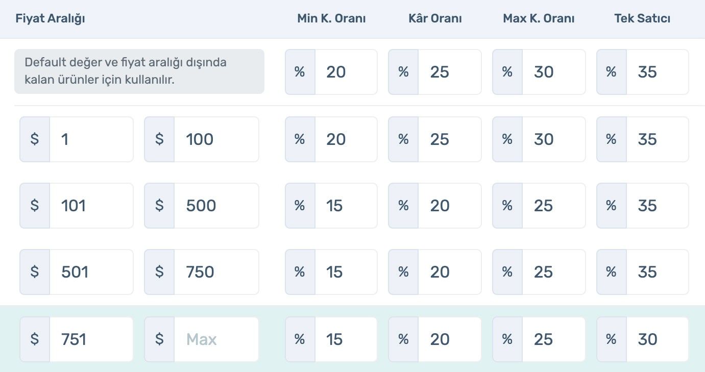This screenshot has height=372, width=705.
Task: Select the Fiyat Aralığı column header
Action: point(50,18)
